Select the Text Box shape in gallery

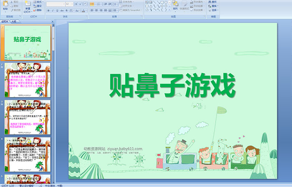147,2
